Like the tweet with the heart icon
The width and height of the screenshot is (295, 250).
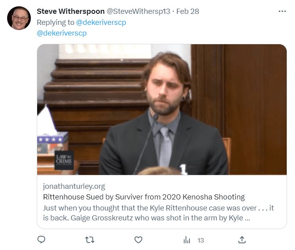point(138,239)
